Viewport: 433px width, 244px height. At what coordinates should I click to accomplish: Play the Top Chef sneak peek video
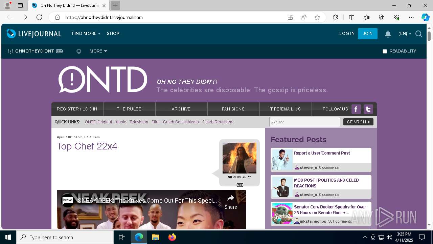(152, 209)
